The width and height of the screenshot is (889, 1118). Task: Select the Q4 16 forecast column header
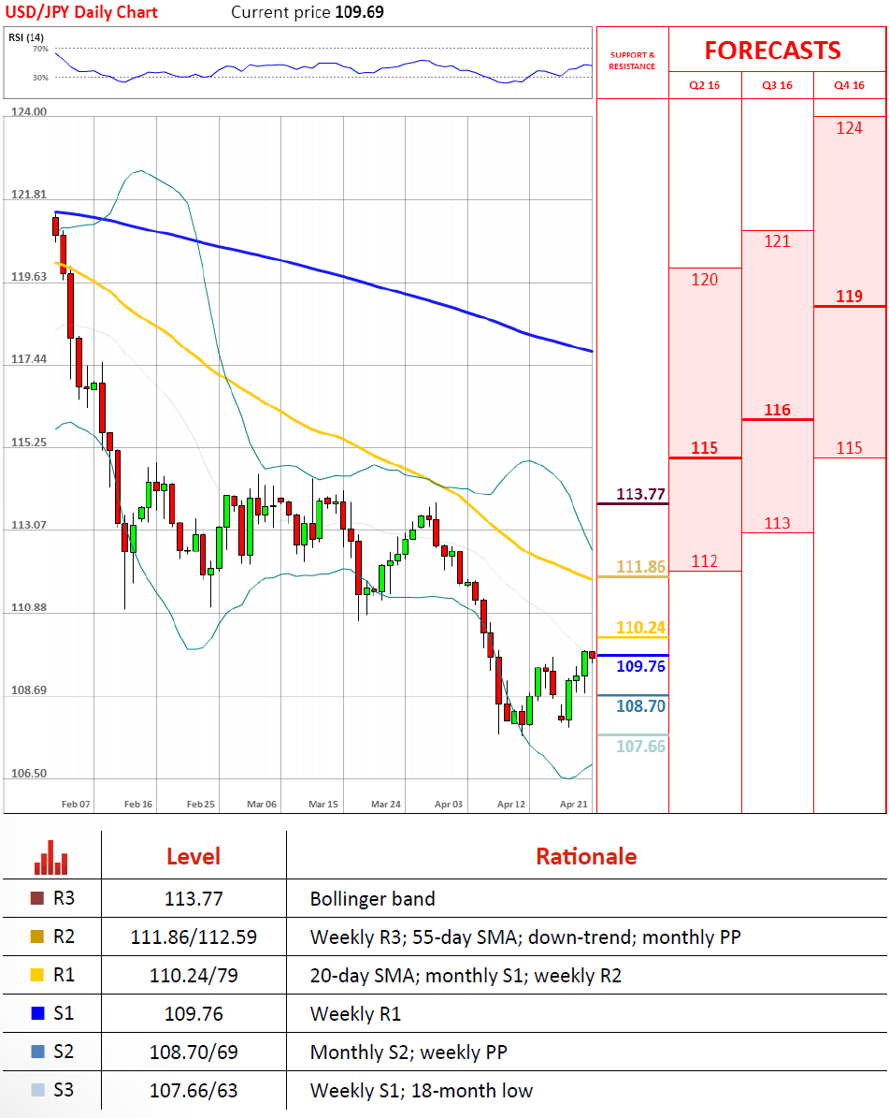coord(849,85)
